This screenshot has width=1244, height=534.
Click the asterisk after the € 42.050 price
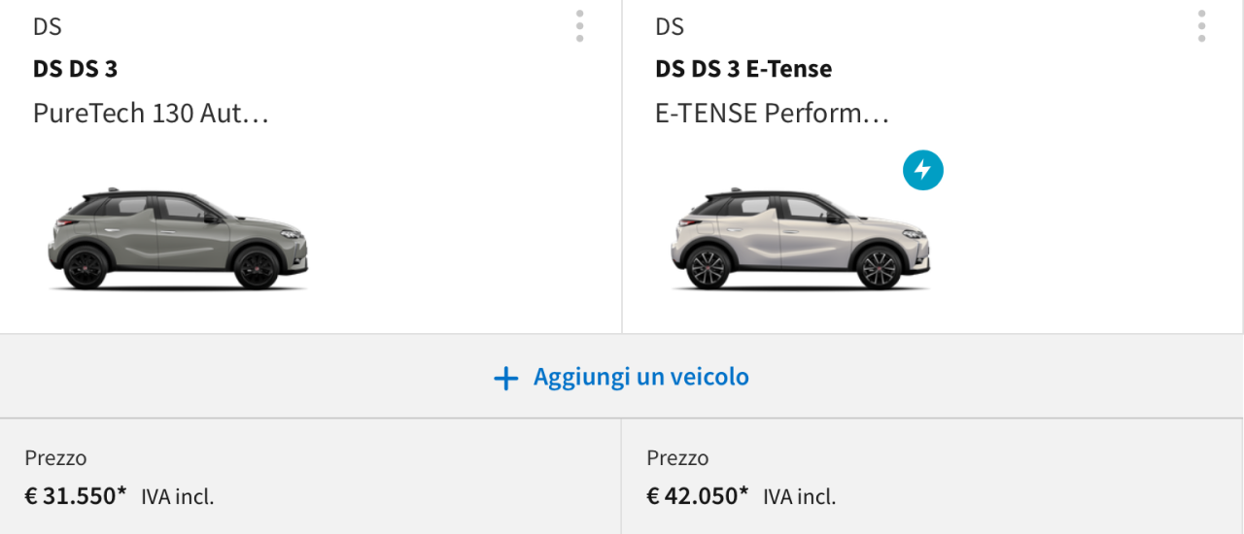(744, 492)
